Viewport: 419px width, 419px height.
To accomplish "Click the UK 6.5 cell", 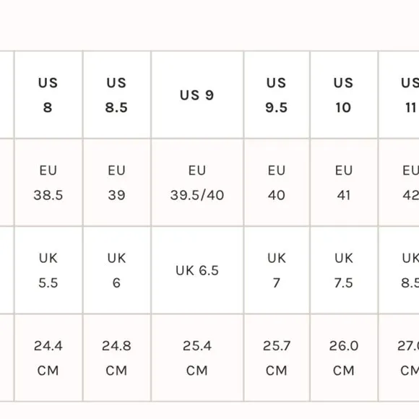I will [x=197, y=270].
